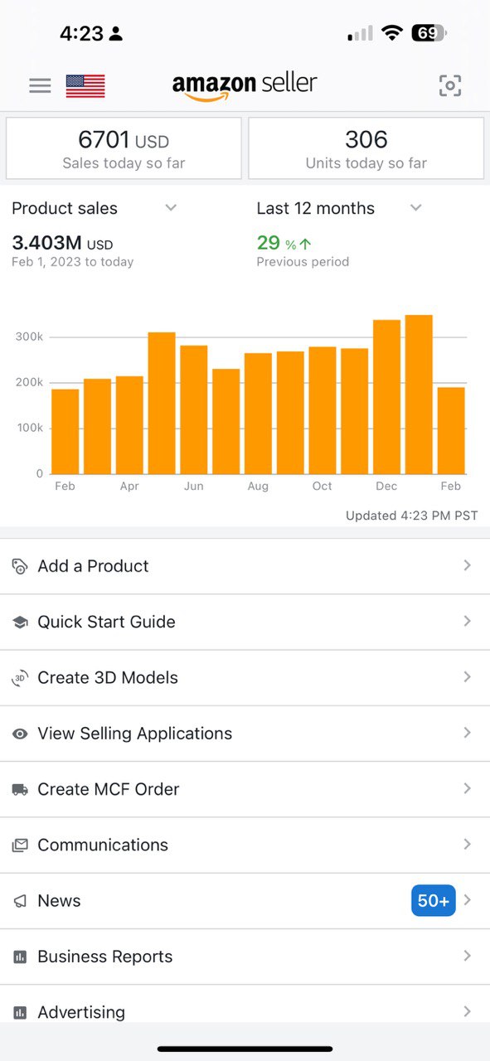This screenshot has width=490, height=1061.
Task: Tap the View Selling Applications eye icon
Action: [20, 734]
